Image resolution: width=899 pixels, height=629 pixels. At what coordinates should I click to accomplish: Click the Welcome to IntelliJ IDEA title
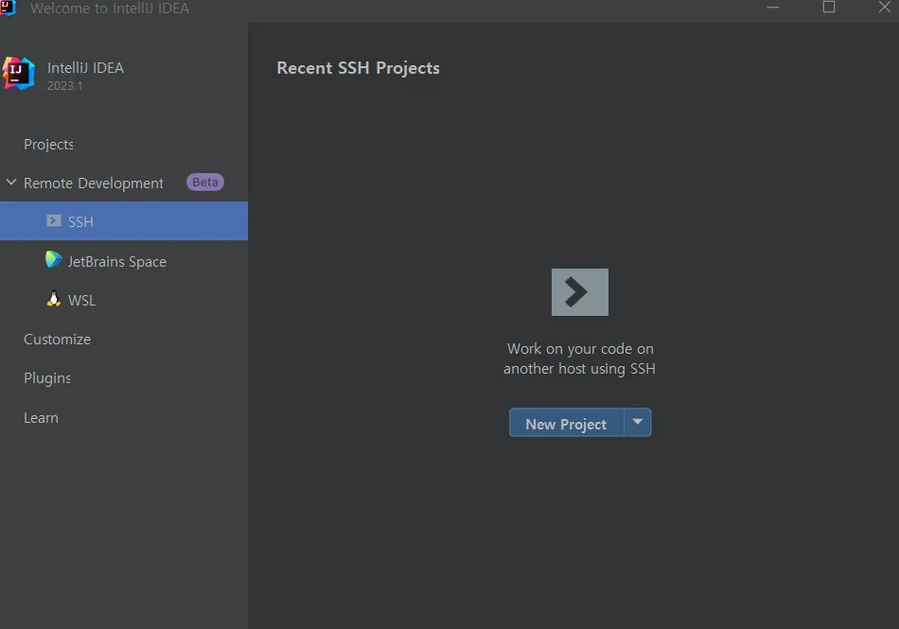[x=110, y=8]
